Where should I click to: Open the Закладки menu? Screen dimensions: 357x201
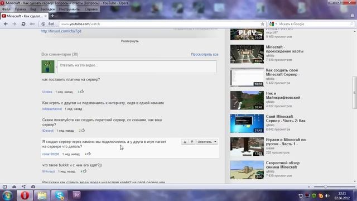click(x=47, y=9)
